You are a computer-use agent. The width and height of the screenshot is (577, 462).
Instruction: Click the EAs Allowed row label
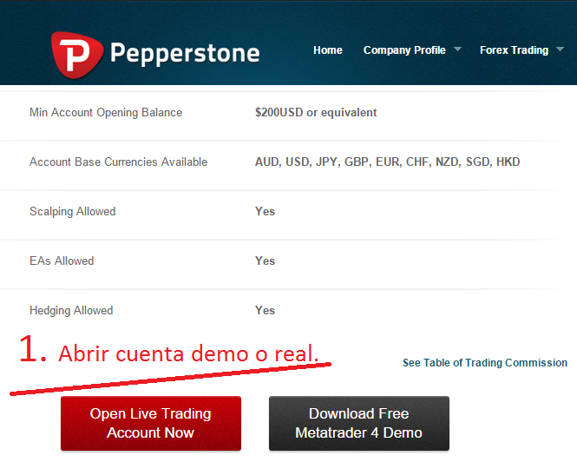click(x=62, y=261)
